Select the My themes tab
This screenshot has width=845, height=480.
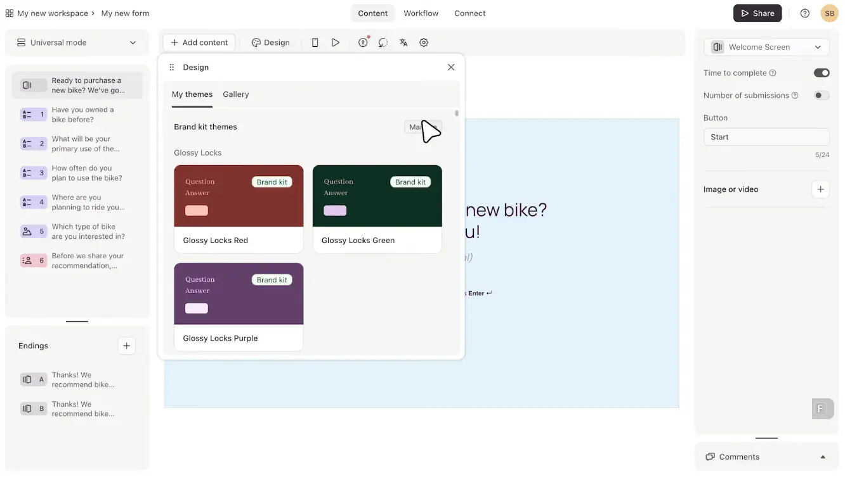(x=192, y=94)
